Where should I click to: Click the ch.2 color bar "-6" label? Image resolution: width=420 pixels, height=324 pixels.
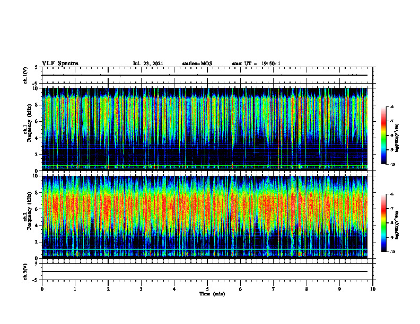click(x=392, y=194)
